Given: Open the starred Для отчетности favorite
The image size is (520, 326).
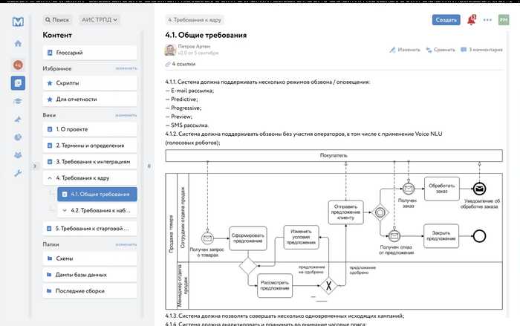Looking at the screenshot, I should click(90, 100).
